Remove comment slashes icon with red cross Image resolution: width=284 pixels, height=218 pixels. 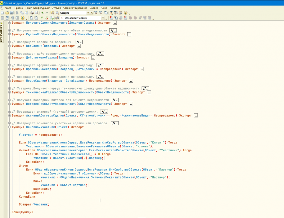pos(47,18)
